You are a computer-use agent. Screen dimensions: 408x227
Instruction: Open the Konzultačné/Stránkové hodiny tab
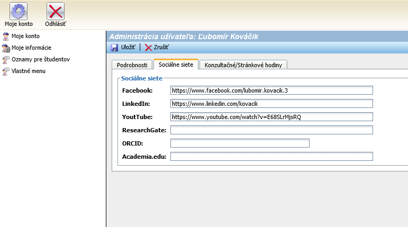pos(243,65)
